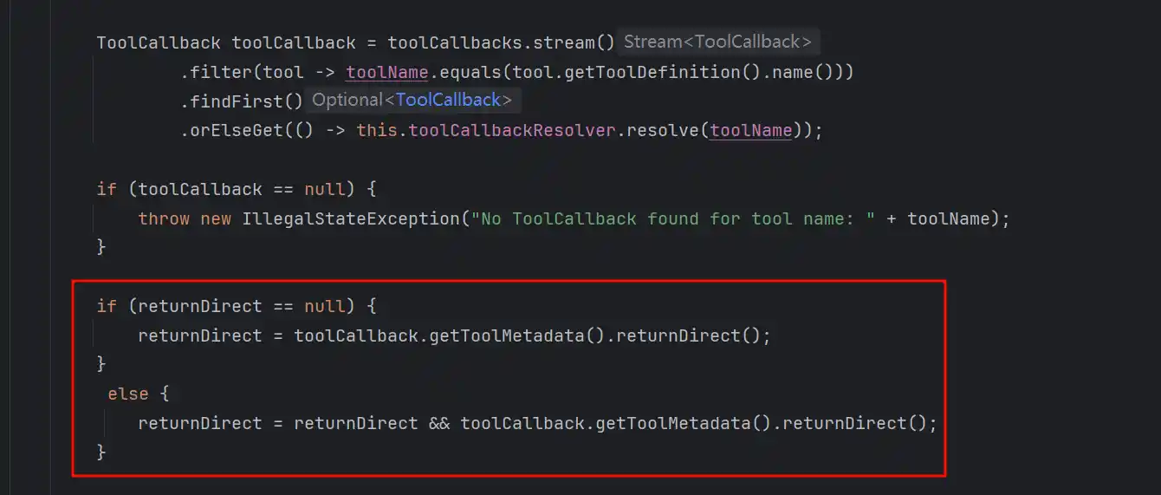Click the Optional<ToolCallback> inlay type hint
The width and height of the screenshot is (1161, 495).
point(412,101)
